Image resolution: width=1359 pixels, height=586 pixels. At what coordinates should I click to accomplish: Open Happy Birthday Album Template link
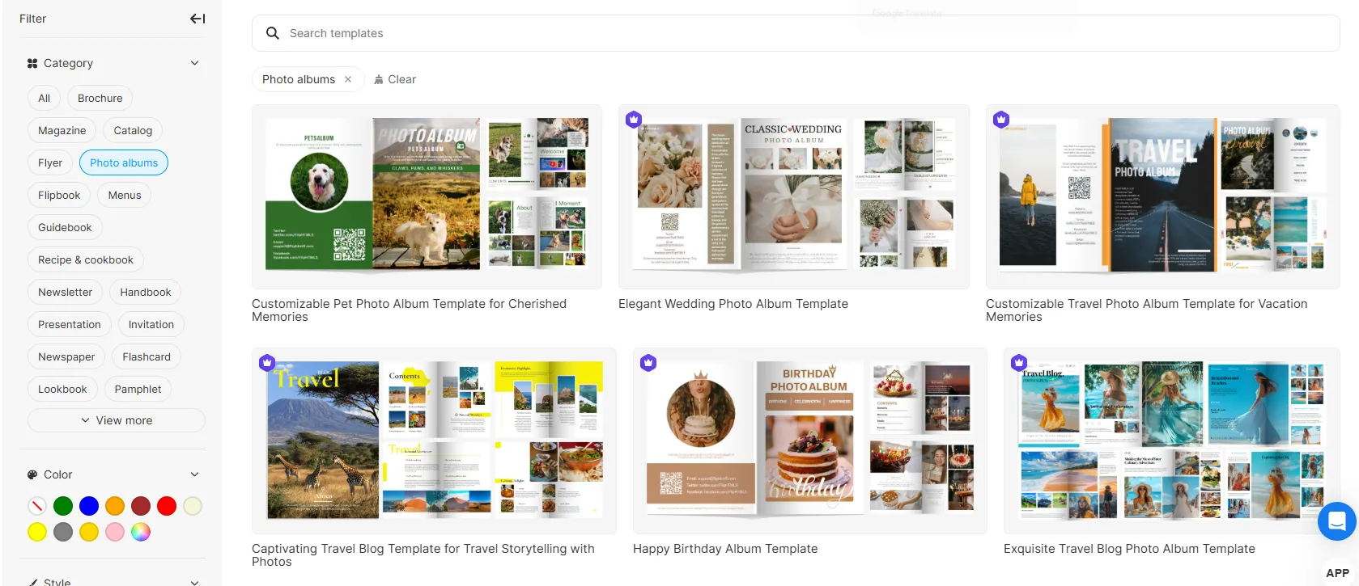pos(725,549)
